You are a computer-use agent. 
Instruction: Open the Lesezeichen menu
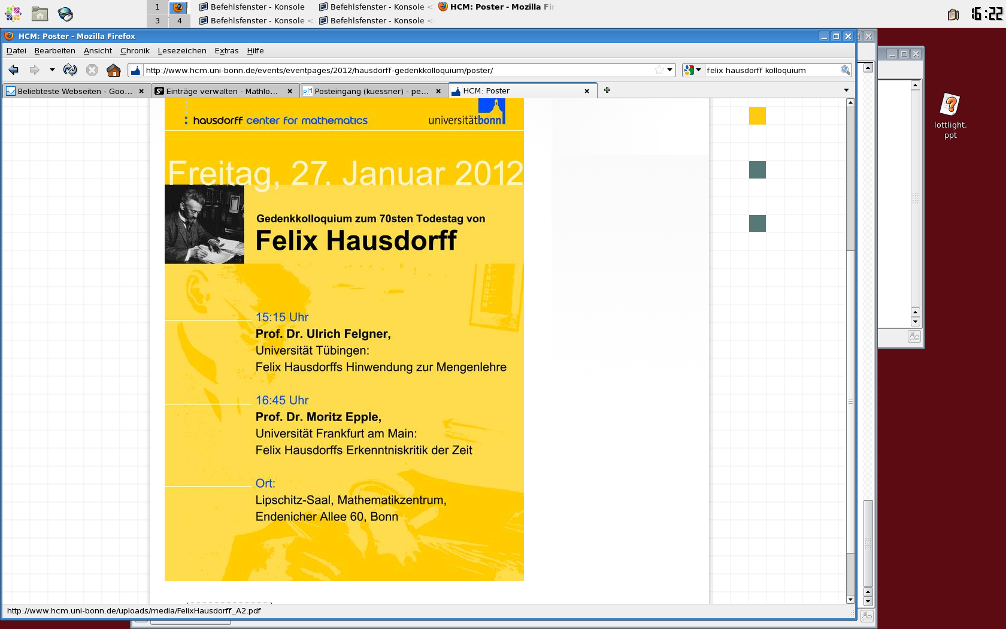pyautogui.click(x=182, y=51)
